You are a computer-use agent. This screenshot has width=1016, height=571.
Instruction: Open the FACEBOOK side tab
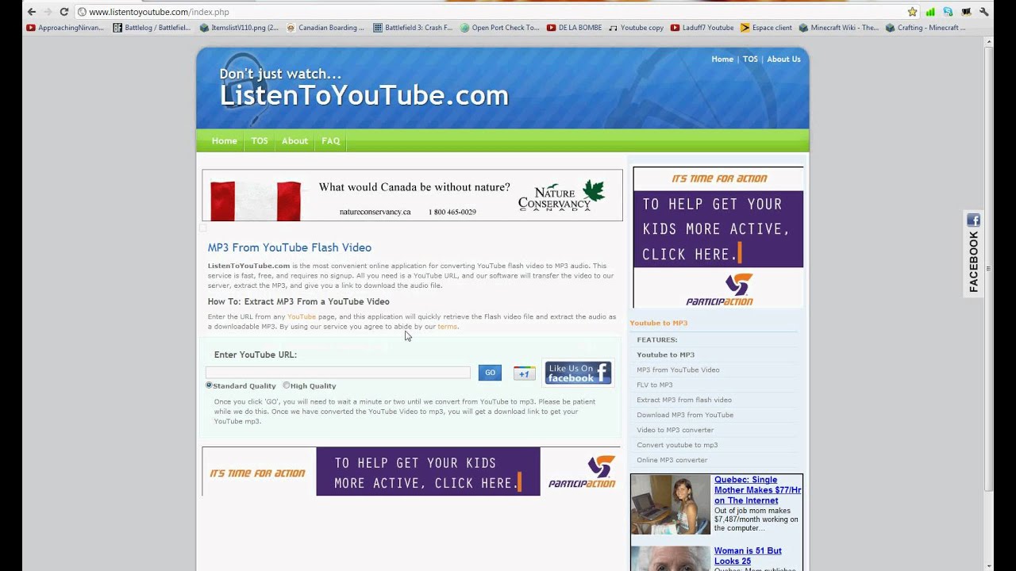click(973, 255)
